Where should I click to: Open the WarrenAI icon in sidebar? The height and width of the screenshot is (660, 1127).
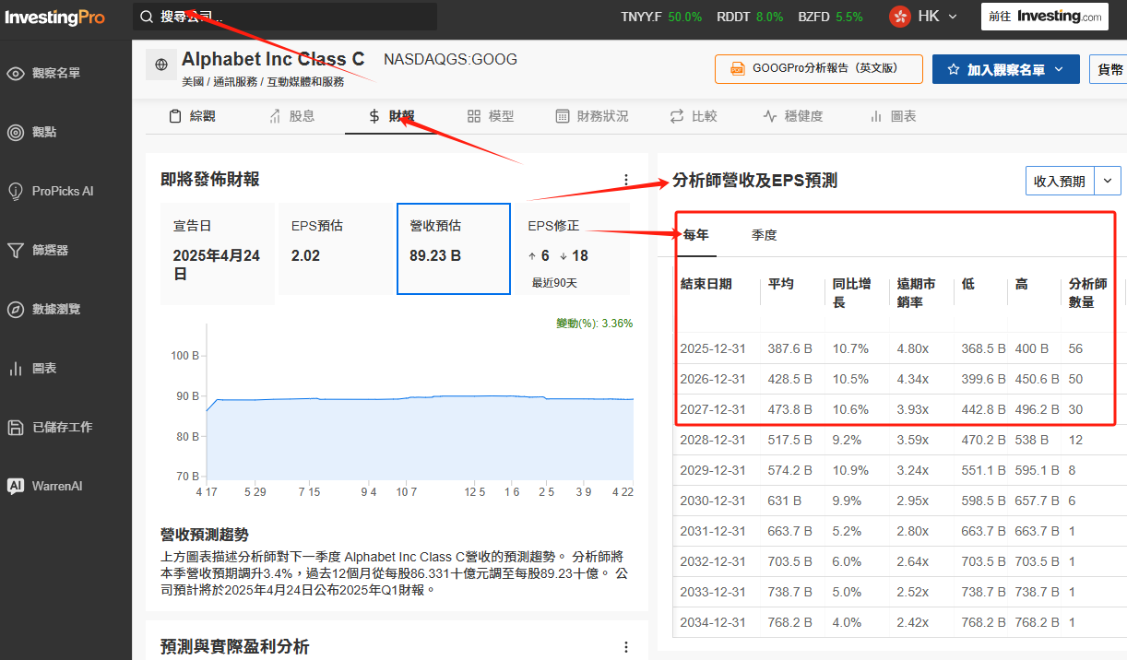16,486
